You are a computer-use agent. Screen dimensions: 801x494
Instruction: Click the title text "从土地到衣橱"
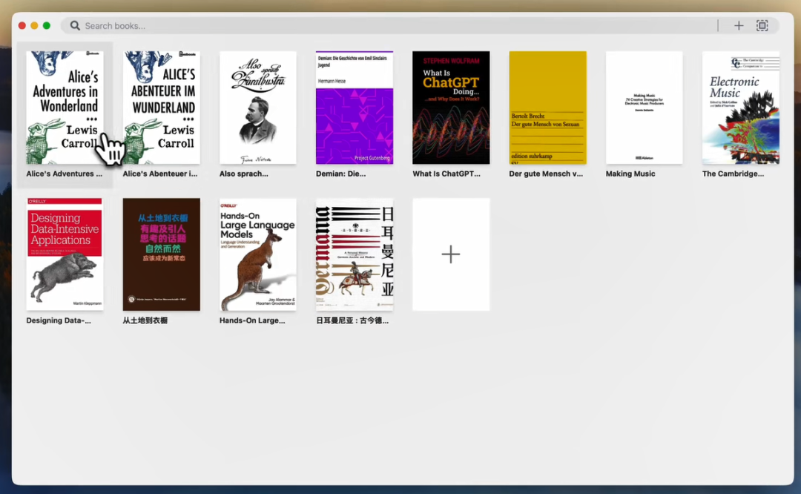pos(145,320)
